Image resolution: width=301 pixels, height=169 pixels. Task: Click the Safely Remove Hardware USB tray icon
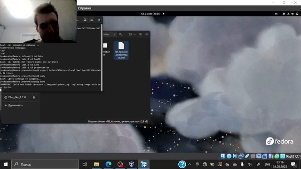point(242,164)
